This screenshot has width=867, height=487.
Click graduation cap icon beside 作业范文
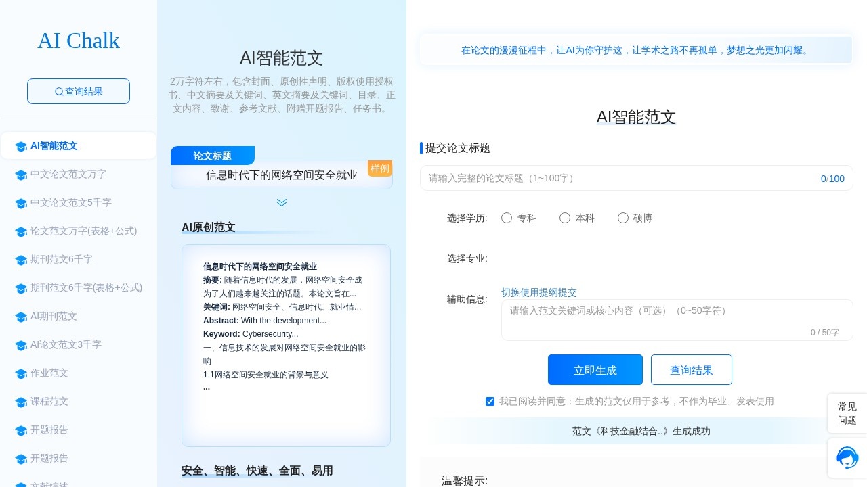[21, 374]
